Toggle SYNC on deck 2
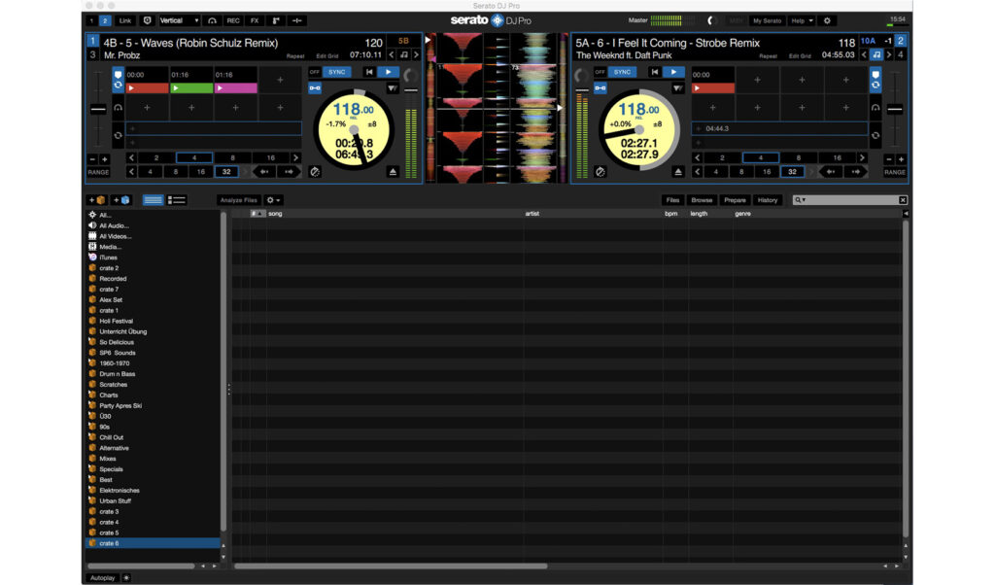The width and height of the screenshot is (995, 585). pos(623,72)
